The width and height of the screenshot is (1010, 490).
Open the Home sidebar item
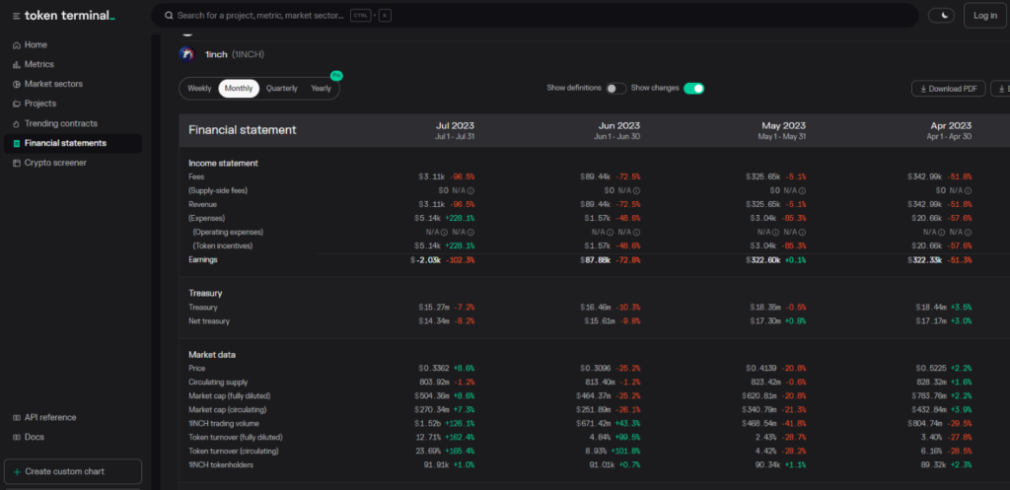pyautogui.click(x=36, y=44)
